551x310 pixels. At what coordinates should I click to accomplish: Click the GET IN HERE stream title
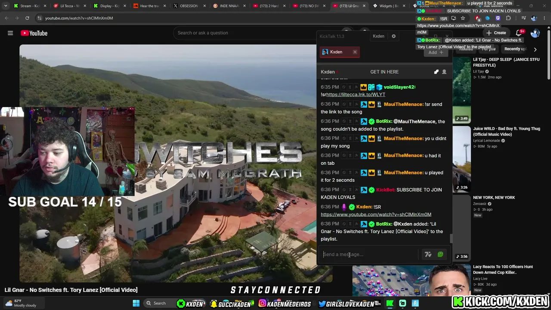[384, 72]
